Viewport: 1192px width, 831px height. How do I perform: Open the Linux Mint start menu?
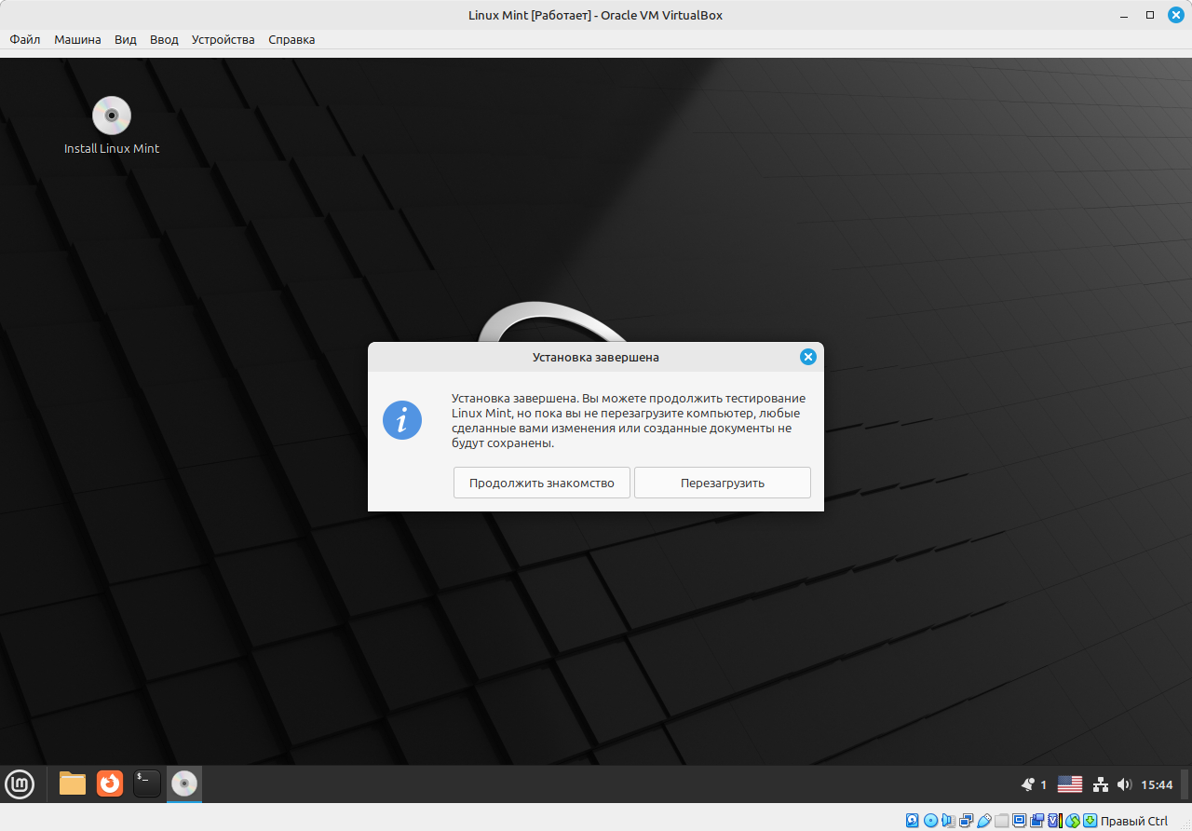click(x=20, y=783)
